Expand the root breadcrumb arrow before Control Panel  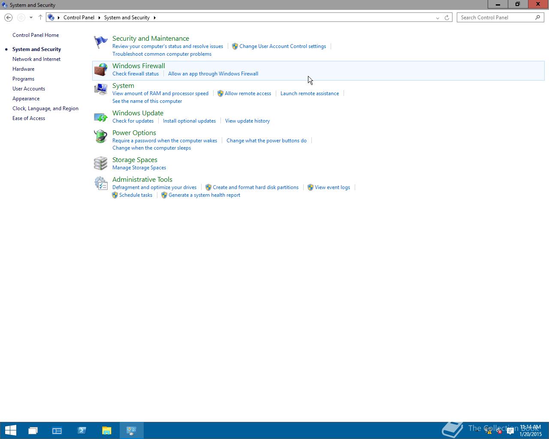click(59, 18)
